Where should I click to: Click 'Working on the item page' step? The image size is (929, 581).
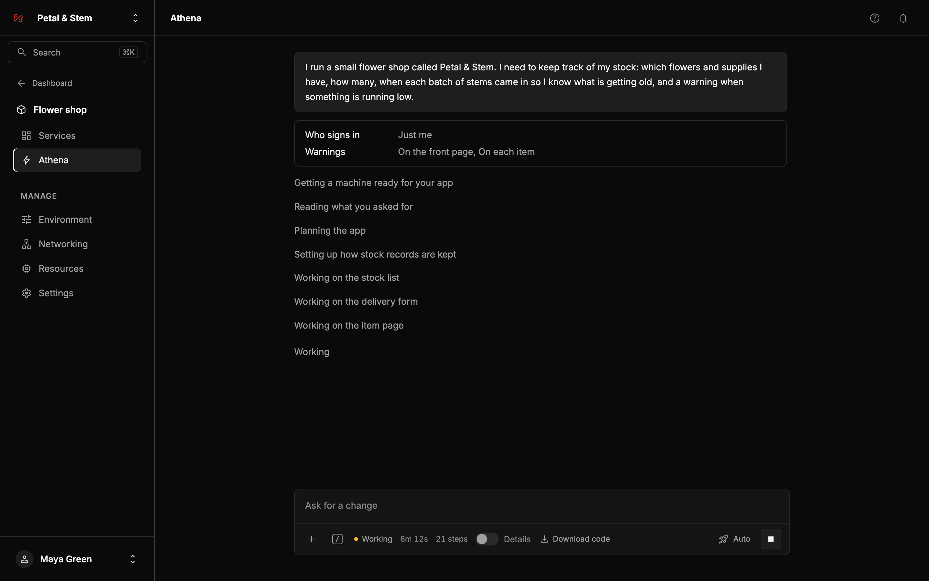(349, 325)
